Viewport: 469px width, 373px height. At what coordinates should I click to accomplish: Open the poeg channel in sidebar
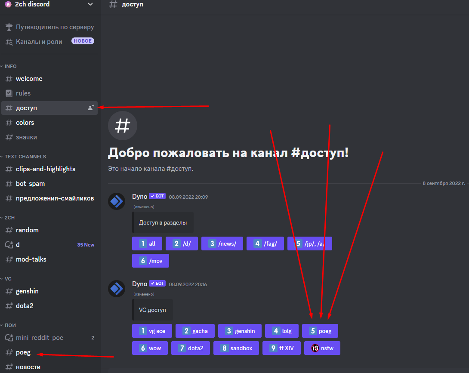49,352
